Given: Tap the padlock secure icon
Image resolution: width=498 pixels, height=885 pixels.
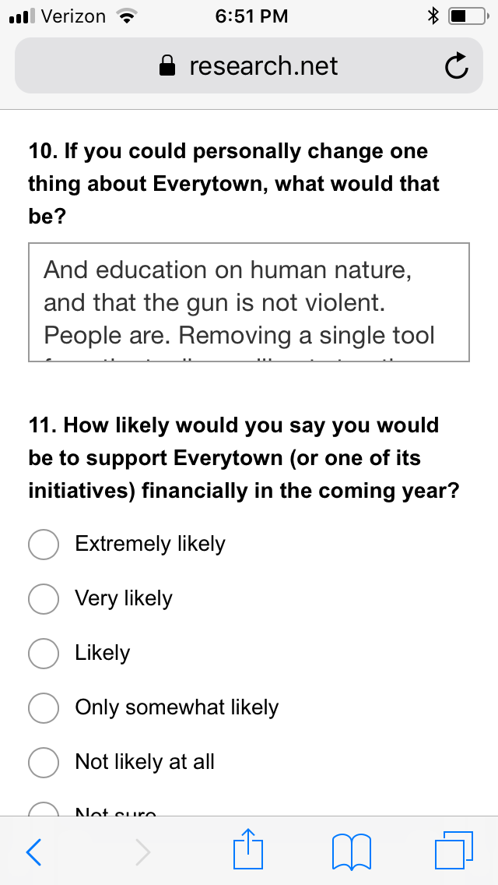Looking at the screenshot, I should coord(167,65).
